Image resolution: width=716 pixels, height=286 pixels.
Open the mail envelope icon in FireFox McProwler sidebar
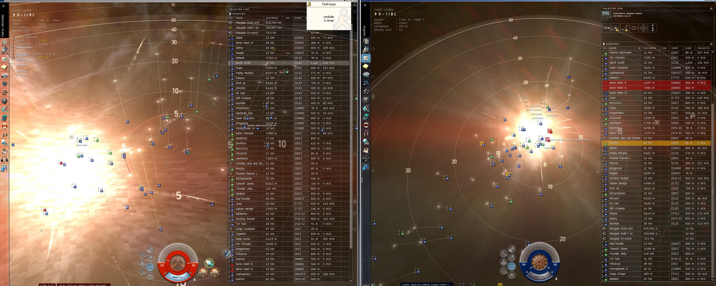(4, 59)
